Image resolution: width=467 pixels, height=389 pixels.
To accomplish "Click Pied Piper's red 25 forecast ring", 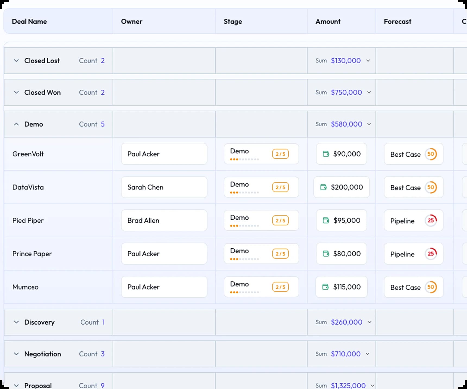I will (x=431, y=220).
